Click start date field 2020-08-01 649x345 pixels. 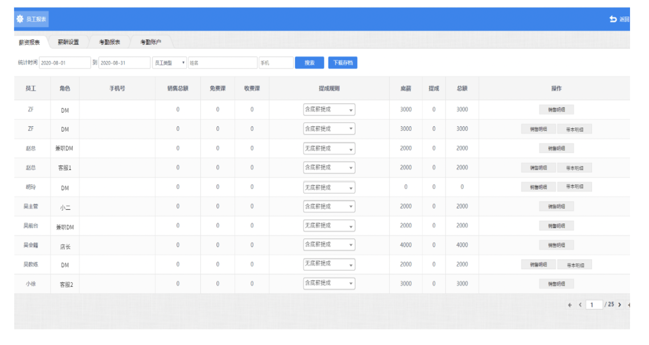[x=65, y=63]
